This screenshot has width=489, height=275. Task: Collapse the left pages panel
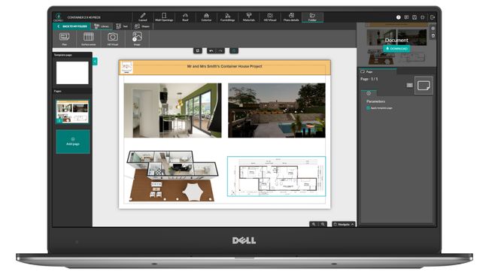tap(95, 62)
